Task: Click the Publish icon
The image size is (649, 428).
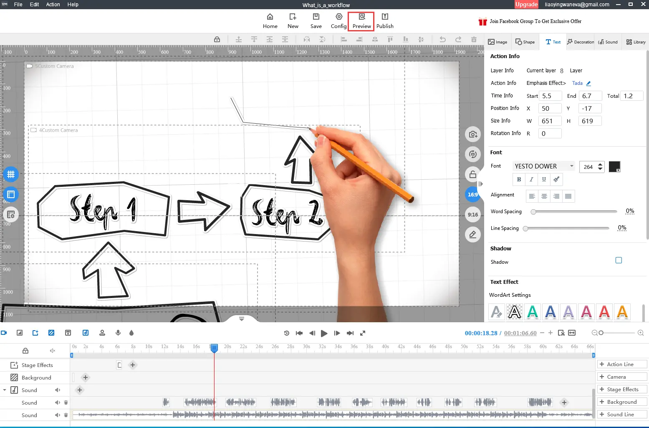Action: (384, 20)
